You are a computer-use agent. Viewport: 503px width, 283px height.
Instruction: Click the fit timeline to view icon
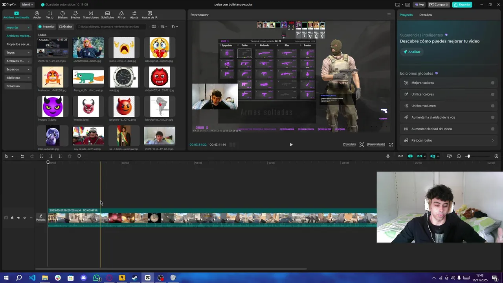449,156
